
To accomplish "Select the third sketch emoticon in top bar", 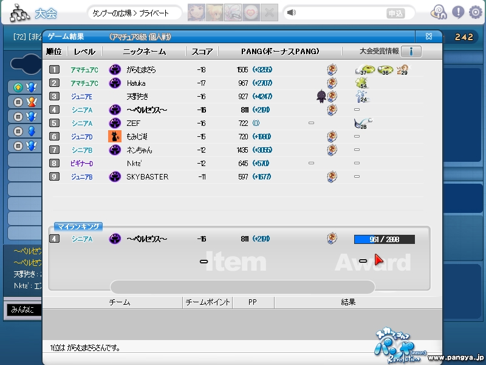I will [x=233, y=13].
